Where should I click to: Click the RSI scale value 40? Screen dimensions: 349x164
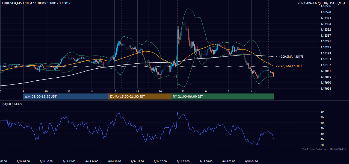(322, 134)
